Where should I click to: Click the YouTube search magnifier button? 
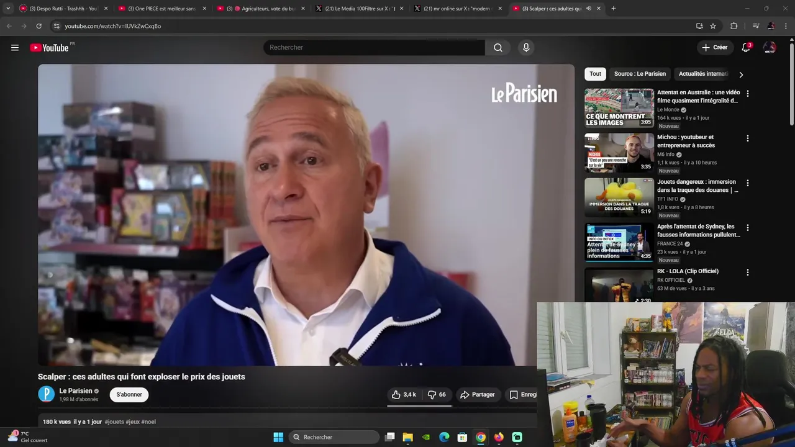pyautogui.click(x=498, y=47)
